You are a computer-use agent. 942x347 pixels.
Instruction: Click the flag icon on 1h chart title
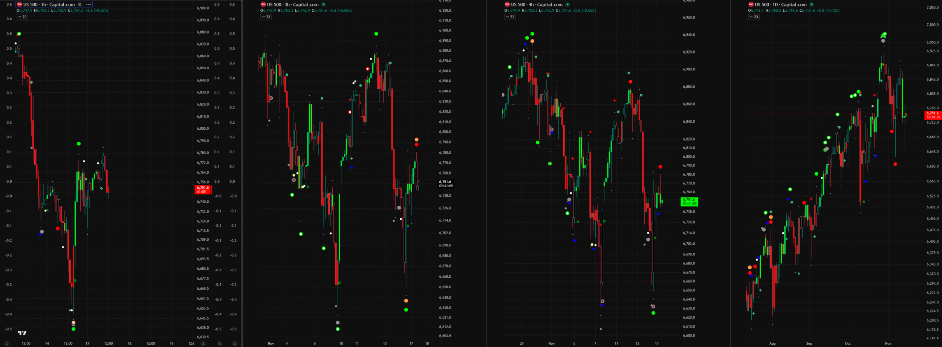pos(80,5)
